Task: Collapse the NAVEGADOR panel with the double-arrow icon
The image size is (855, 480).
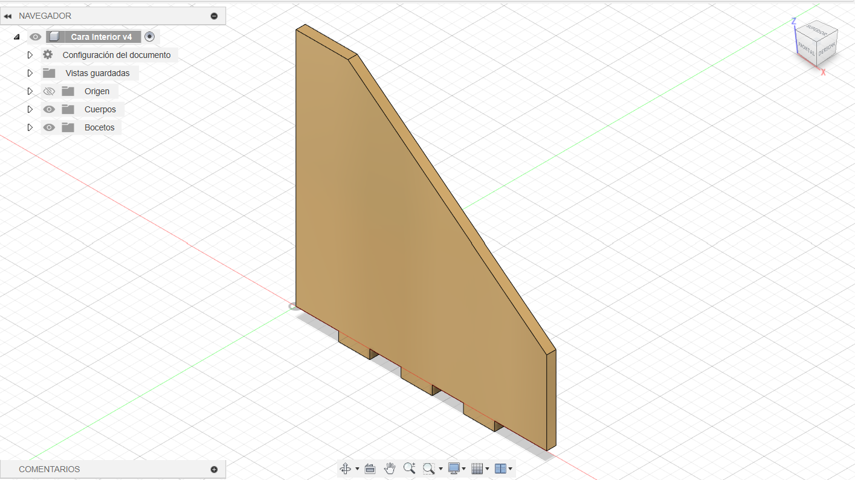Action: point(8,16)
